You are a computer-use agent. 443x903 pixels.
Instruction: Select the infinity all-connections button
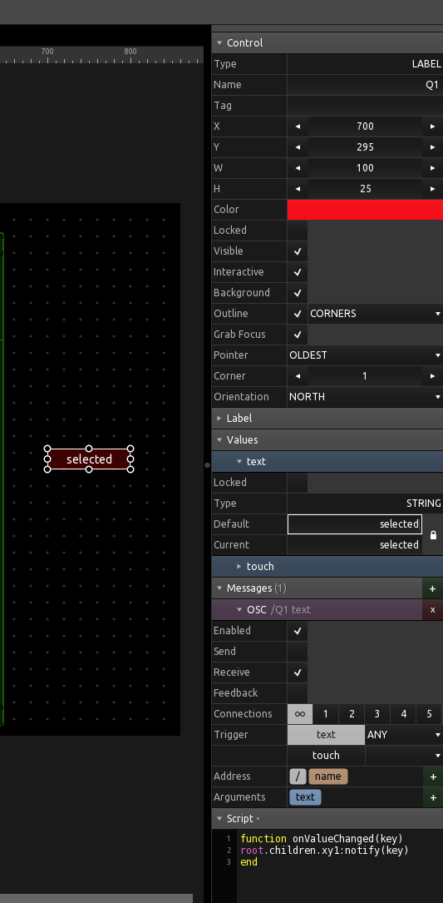(300, 713)
